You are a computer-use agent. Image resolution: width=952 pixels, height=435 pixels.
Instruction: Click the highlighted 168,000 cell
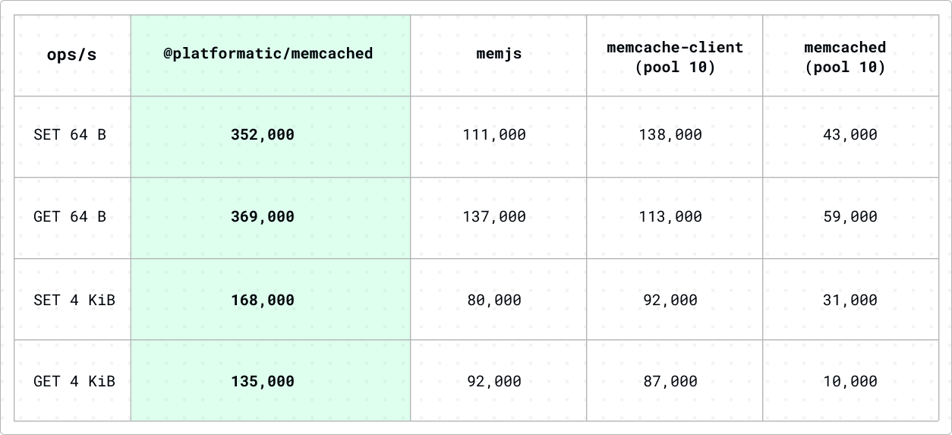click(270, 299)
